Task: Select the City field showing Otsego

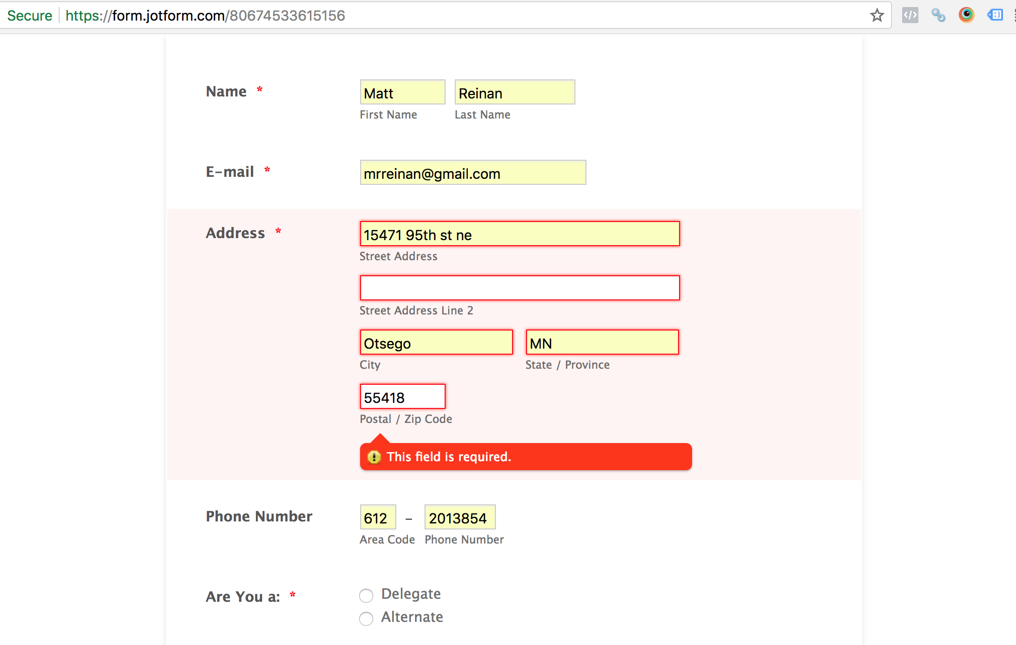Action: coord(436,343)
